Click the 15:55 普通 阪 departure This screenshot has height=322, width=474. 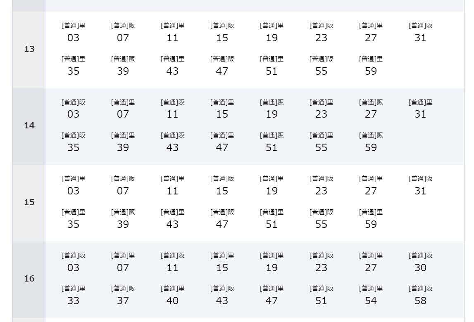pyautogui.click(x=321, y=219)
